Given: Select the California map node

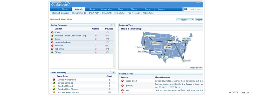Looking at the screenshot, I should (x=144, y=45).
